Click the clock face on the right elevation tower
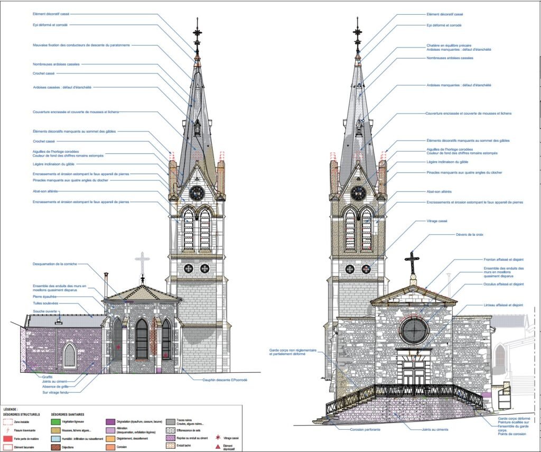 point(359,193)
